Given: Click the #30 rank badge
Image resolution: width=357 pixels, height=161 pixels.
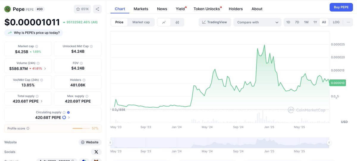Looking at the screenshot, I should click(x=40, y=9).
